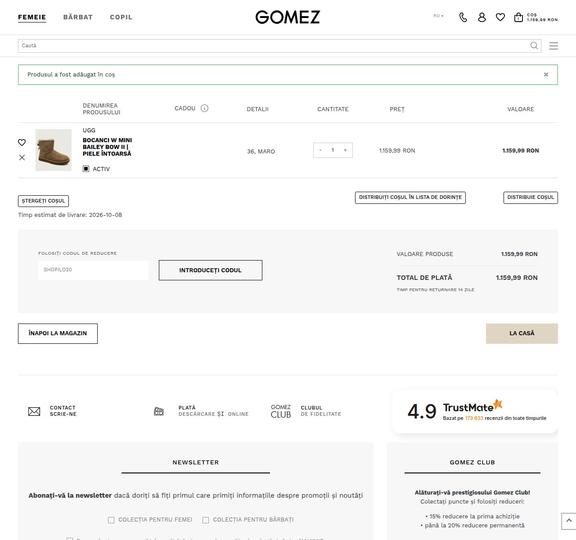
Task: Open the shopping bag cart icon
Action: (x=518, y=18)
